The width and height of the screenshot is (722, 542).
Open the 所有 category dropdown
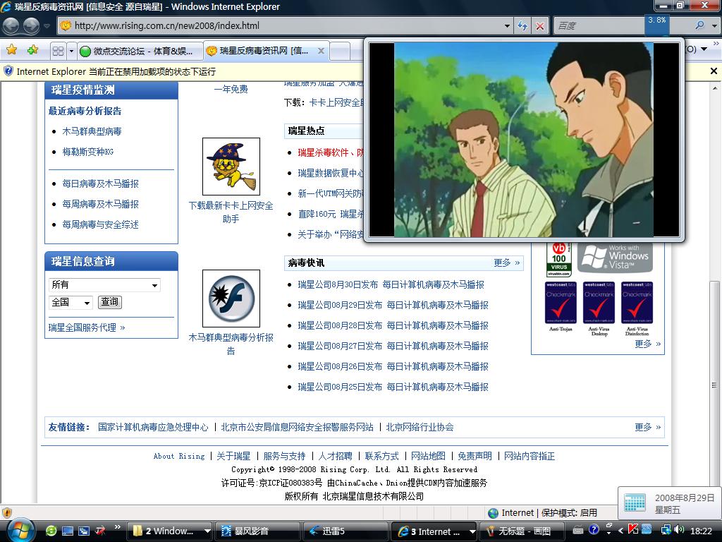click(104, 285)
